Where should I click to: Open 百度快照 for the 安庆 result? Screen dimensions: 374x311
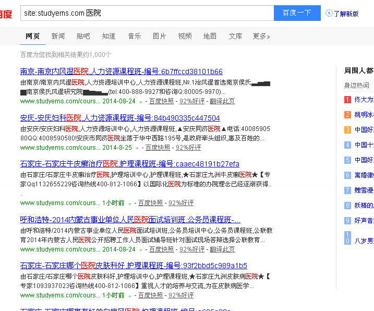(158, 148)
